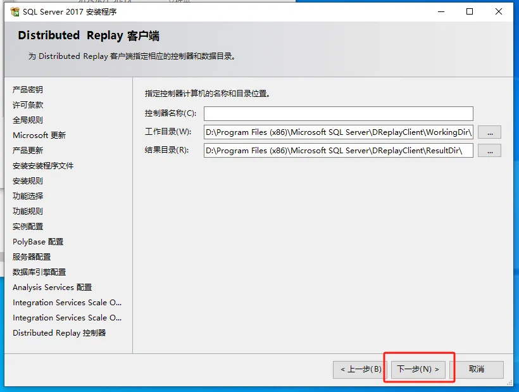Viewport: 519px width, 392px height.
Task: Click the Distributed Replay 客户端 heading
Action: pos(89,35)
